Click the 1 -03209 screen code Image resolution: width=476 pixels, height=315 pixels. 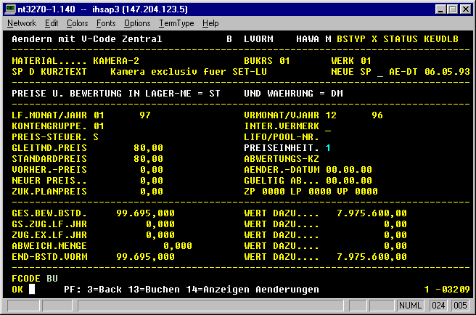(x=447, y=290)
